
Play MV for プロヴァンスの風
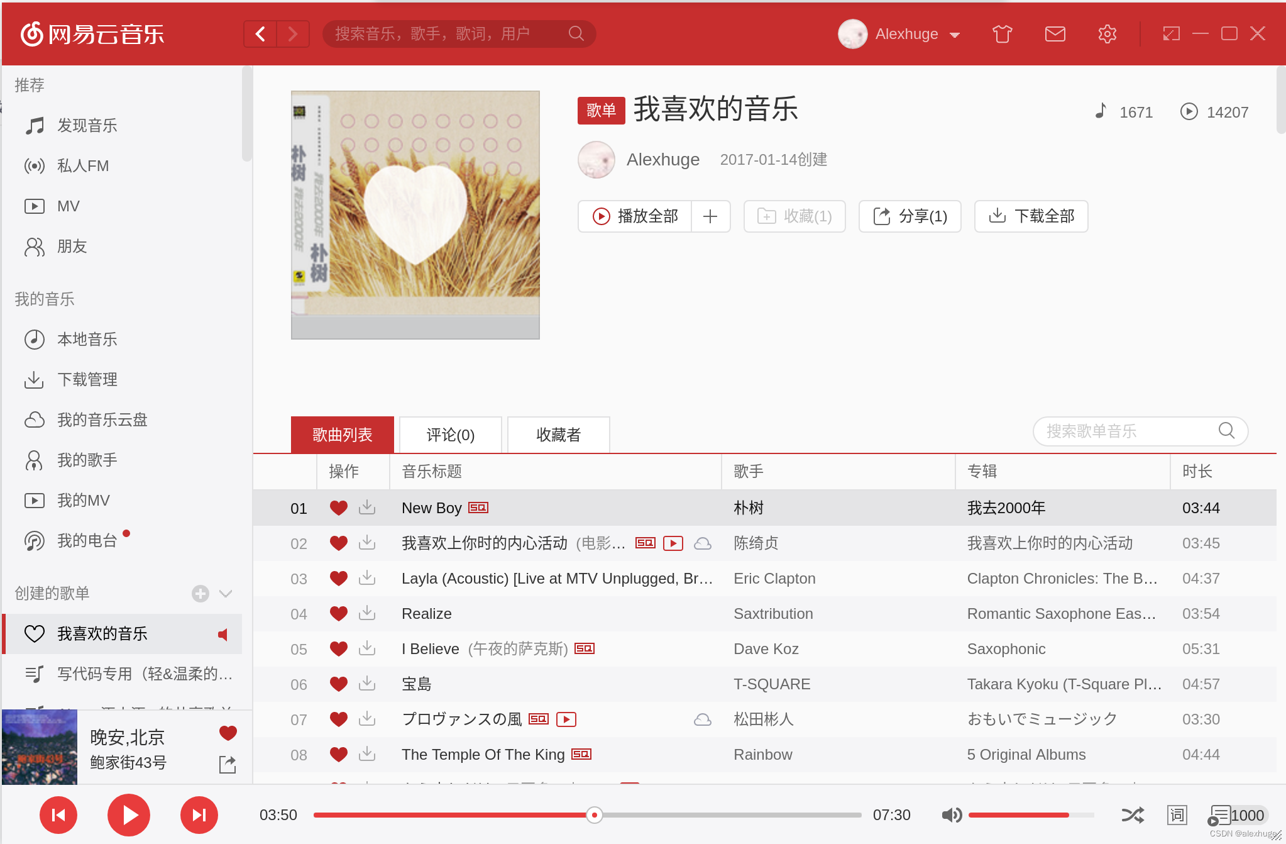(x=566, y=719)
